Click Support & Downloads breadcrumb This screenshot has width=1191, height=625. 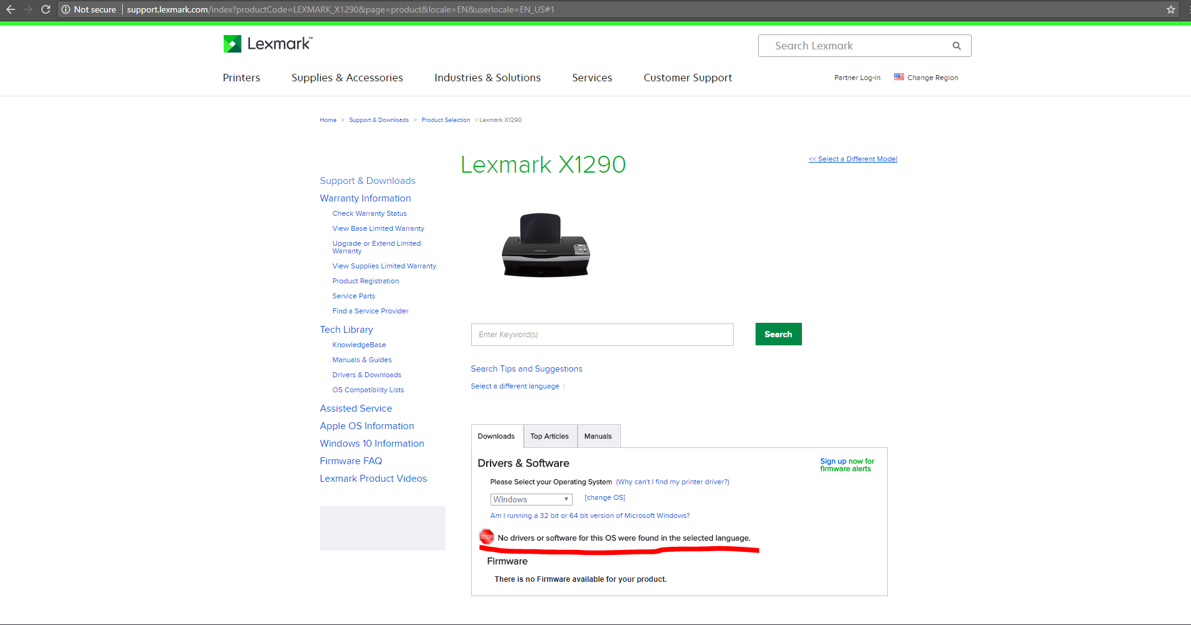pos(378,120)
